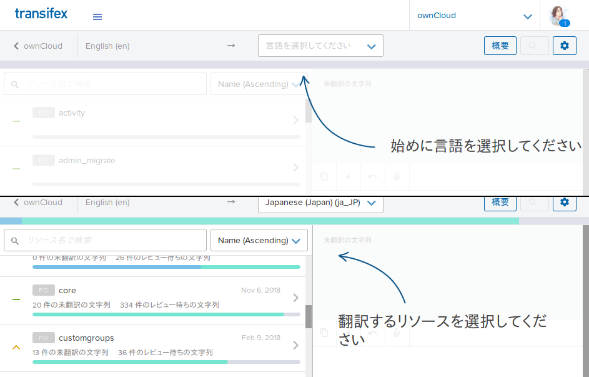Screen dimensions: 589x377
Task: Click the customgroups priority arrow icon
Action: [16, 348]
